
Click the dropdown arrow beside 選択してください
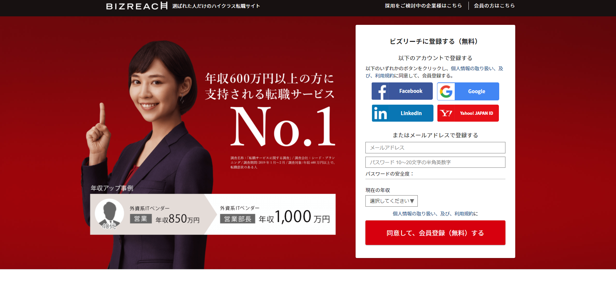click(412, 201)
